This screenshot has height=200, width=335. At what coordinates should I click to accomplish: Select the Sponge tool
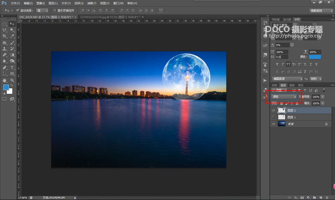12,61
